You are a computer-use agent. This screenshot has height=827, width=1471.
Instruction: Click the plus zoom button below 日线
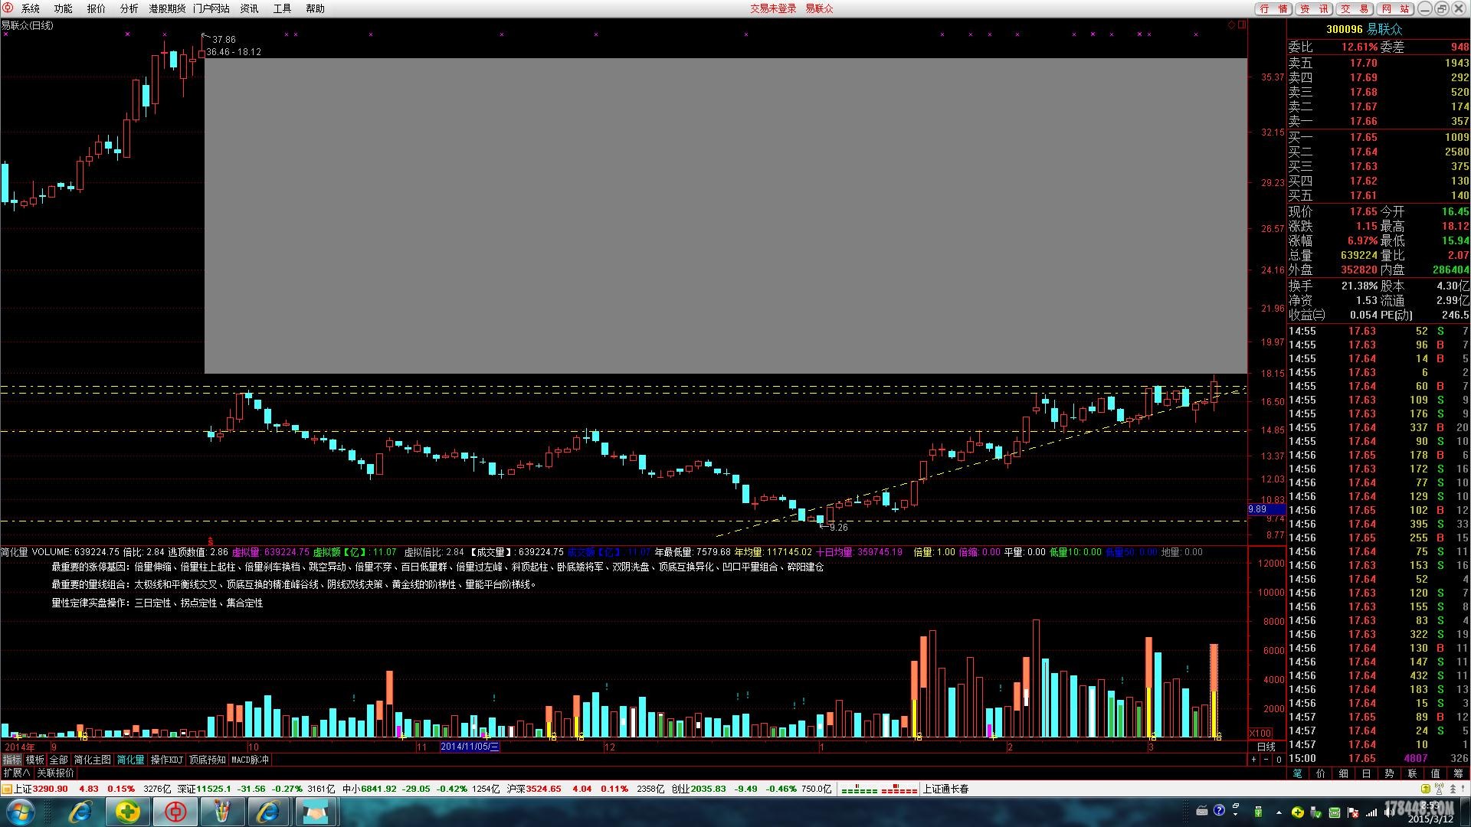click(x=1254, y=760)
